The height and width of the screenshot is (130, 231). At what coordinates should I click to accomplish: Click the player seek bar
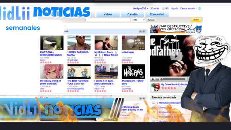pos(173,79)
